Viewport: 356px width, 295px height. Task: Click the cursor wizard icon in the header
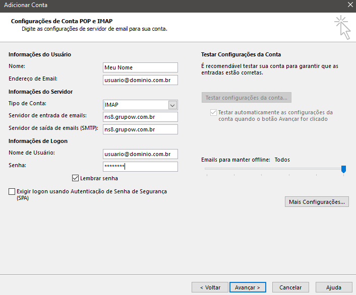(x=342, y=28)
